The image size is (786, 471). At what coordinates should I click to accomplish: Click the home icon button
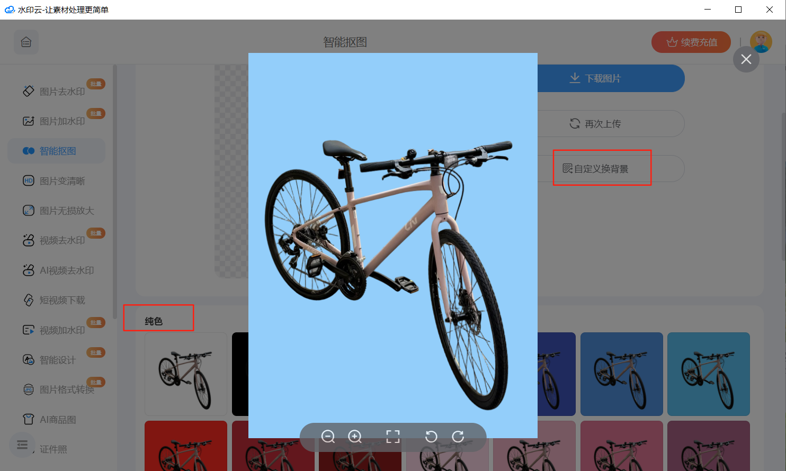coord(26,42)
